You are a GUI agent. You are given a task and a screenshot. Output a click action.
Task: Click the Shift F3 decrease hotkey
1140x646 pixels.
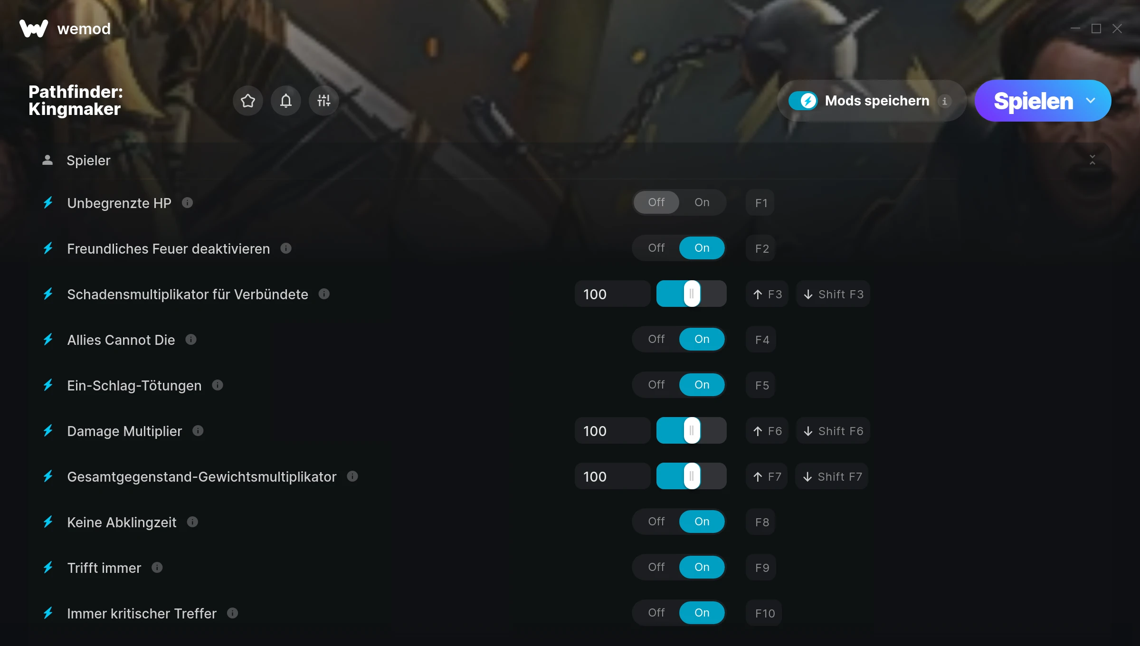[x=834, y=294]
